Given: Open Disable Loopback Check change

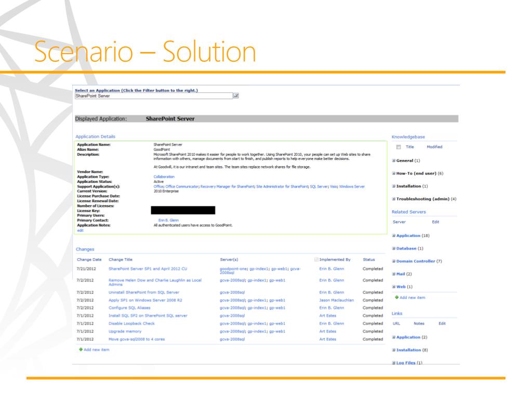Looking at the screenshot, I should [131, 324].
